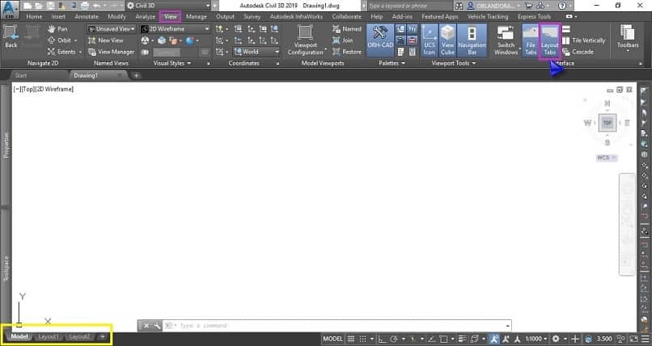Toggle the View Cube display
The width and height of the screenshot is (652, 346).
[x=447, y=40]
